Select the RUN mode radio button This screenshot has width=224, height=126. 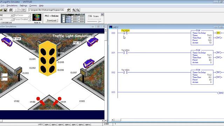click(x=64, y=16)
